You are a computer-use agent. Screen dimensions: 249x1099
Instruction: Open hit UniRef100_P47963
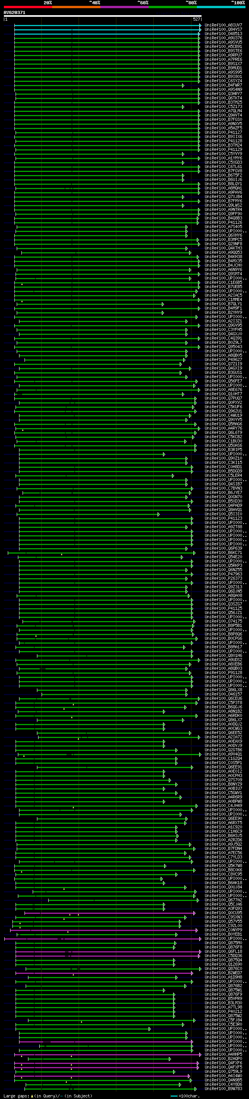223,574
